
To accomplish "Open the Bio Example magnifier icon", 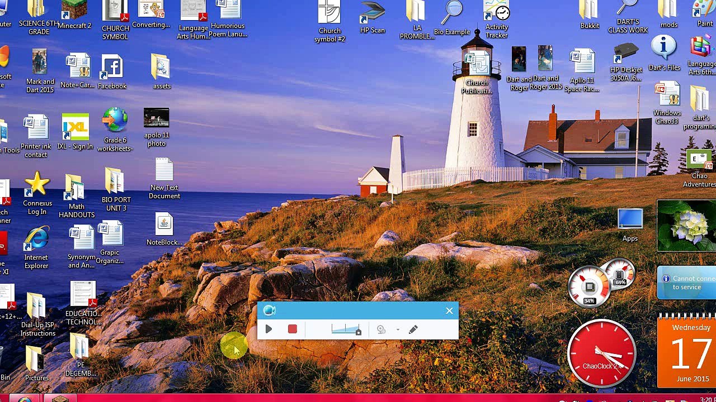I will [452, 18].
